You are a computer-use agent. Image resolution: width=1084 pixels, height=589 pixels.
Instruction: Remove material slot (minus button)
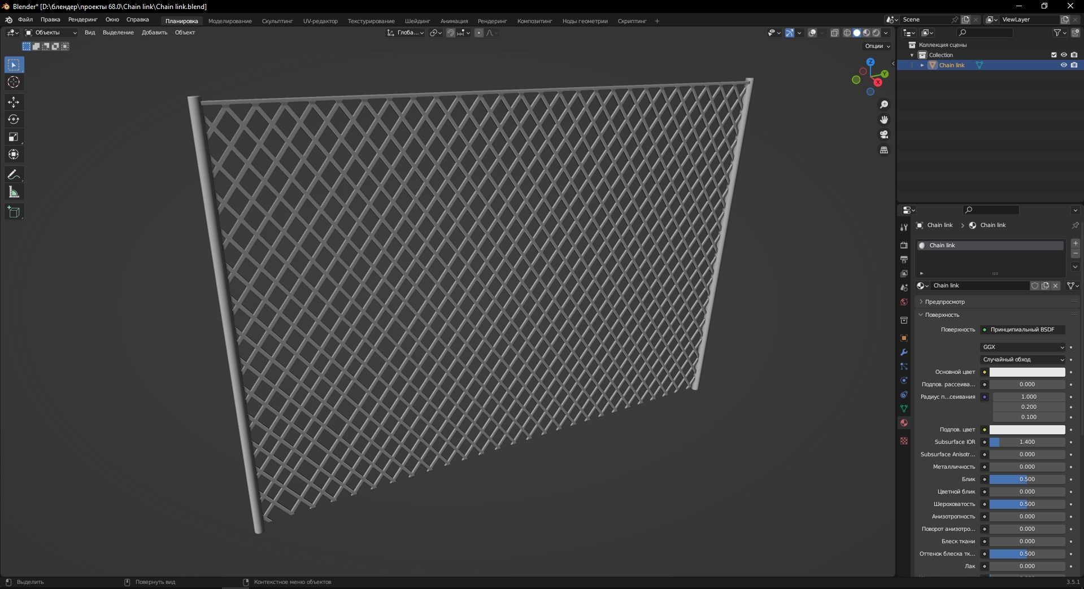pos(1076,254)
